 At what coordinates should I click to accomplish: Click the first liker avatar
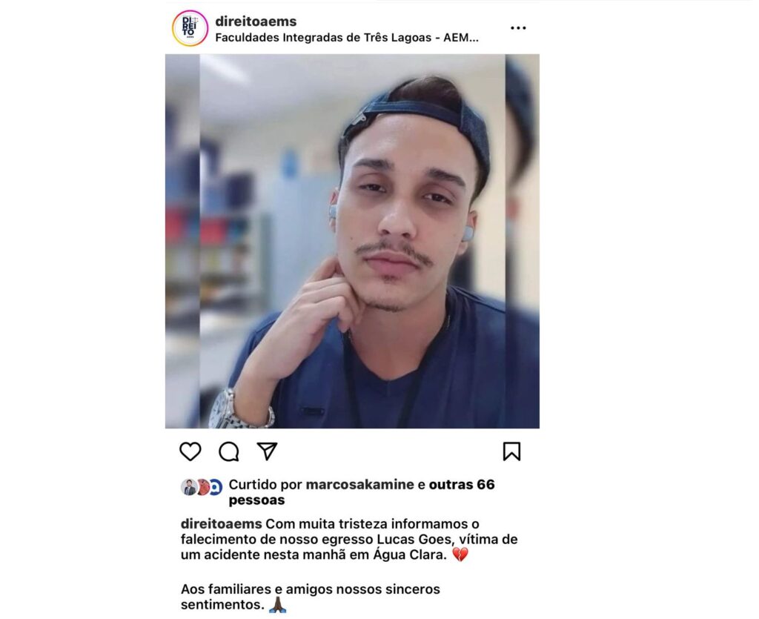188,487
